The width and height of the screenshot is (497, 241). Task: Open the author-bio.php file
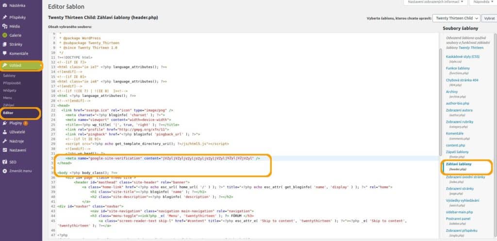point(457,103)
